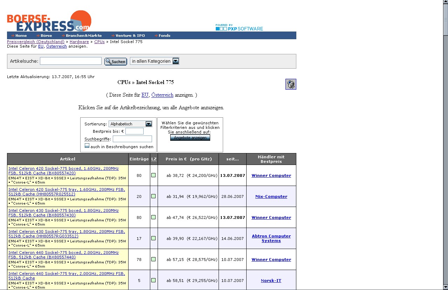The height and width of the screenshot is (290, 448).
Task: Click the date 14.06.2007
Action: click(233, 239)
